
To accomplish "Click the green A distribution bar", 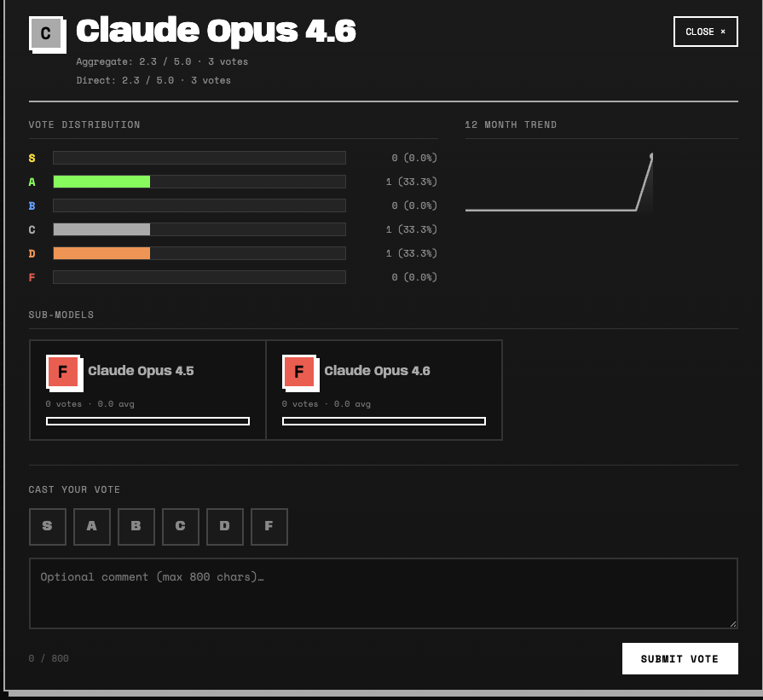I will pos(101,182).
